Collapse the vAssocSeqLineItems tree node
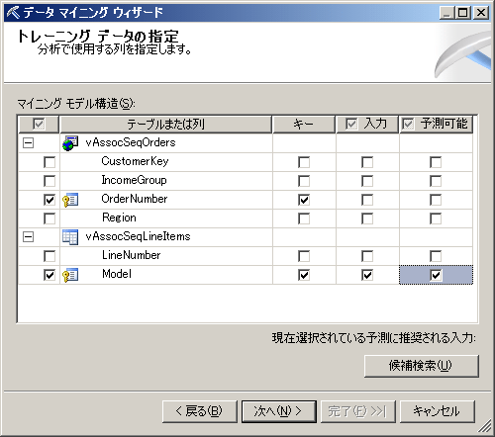 point(28,237)
